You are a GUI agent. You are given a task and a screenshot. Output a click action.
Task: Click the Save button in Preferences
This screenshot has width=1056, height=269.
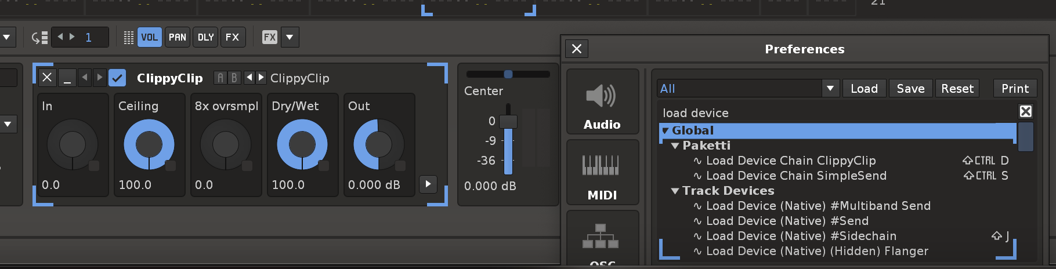coord(910,89)
